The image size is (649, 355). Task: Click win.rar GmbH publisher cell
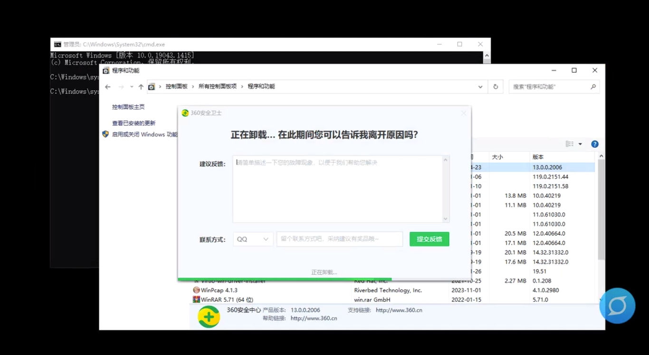(372, 300)
